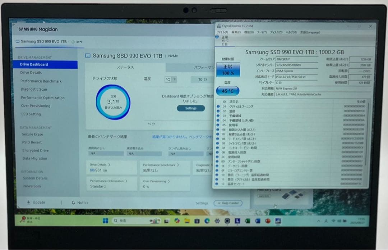Switch temperature unit to °F
Screen dimensions: 388x250
pyautogui.click(x=174, y=79)
